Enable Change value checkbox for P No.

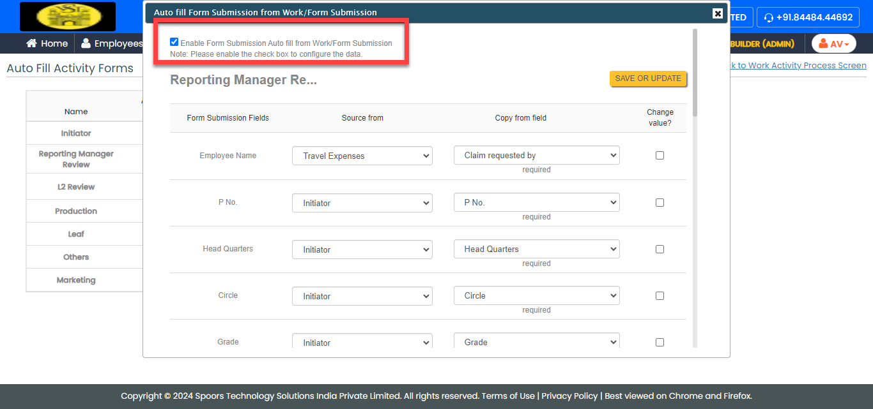[660, 202]
